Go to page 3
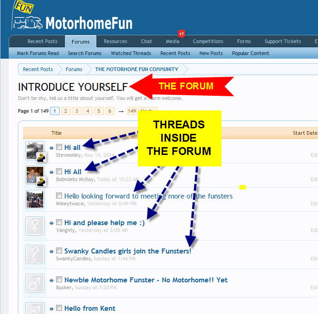Viewport: 318px width, 314px height. click(x=77, y=111)
